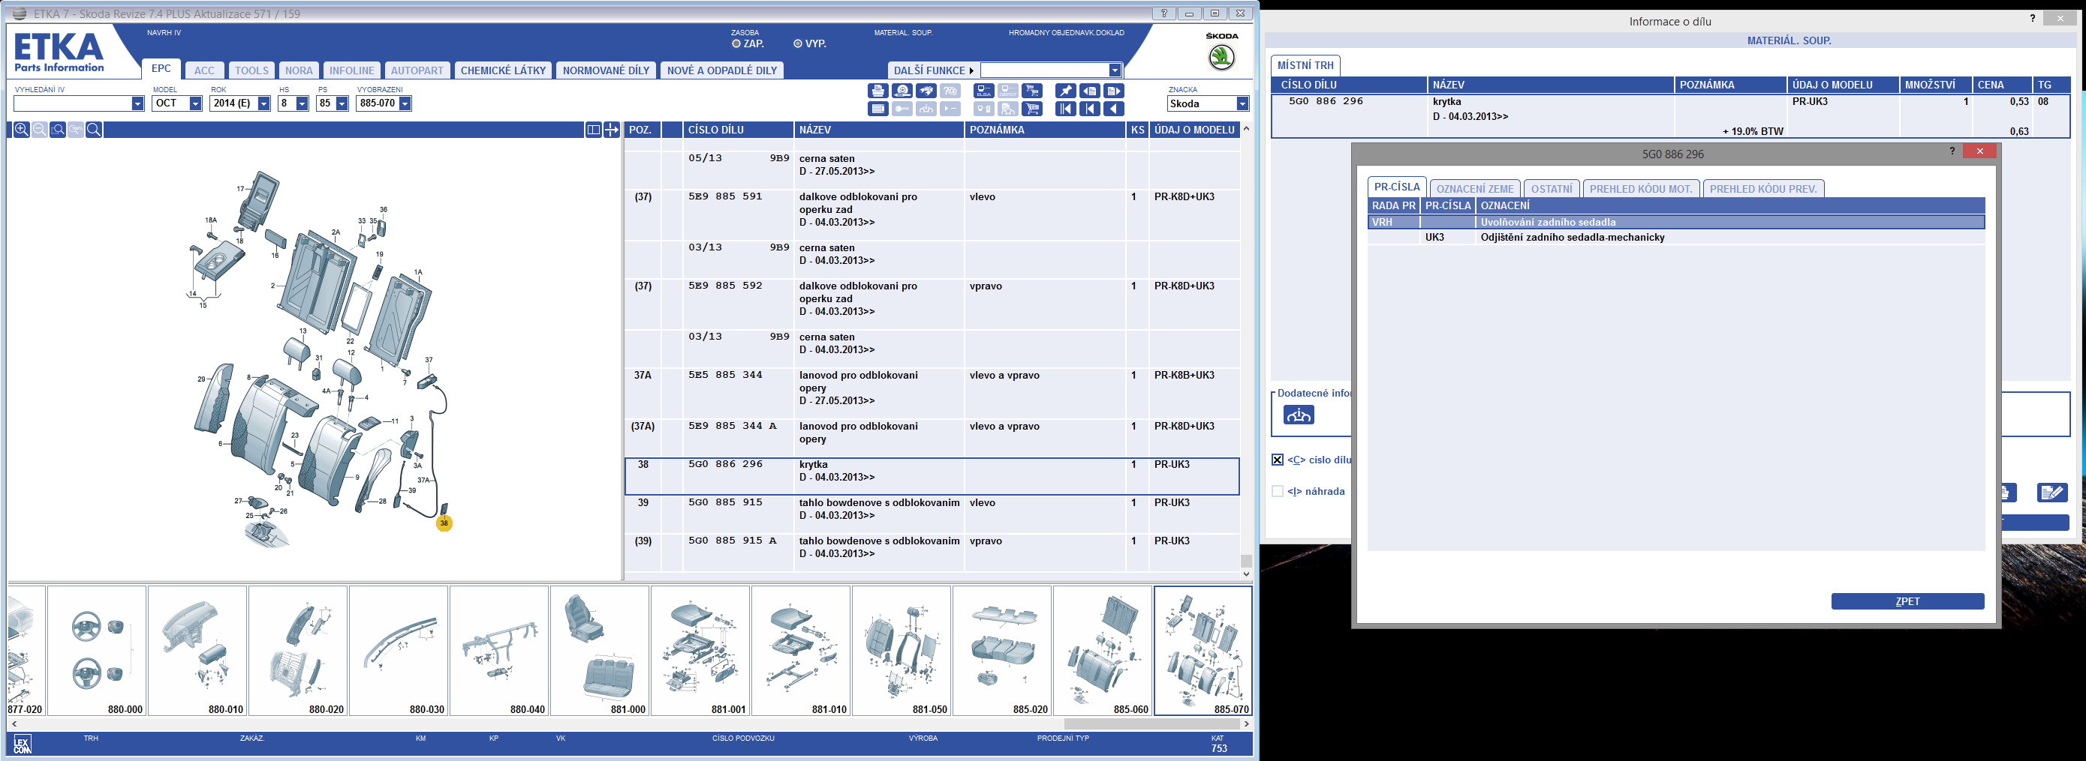Switch to the Prehled kódu mot. tab
Screen dimensions: 2086x761
(x=1641, y=188)
